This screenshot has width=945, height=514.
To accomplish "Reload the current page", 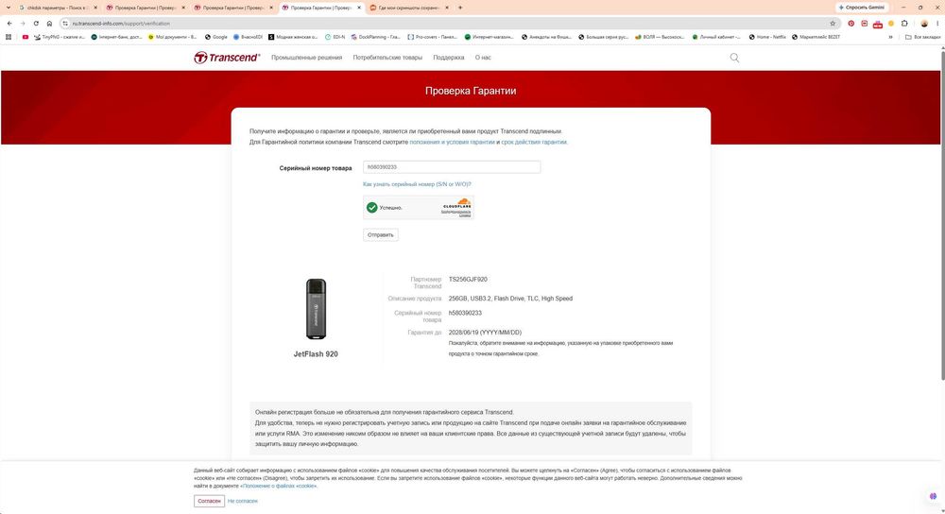I will click(36, 24).
